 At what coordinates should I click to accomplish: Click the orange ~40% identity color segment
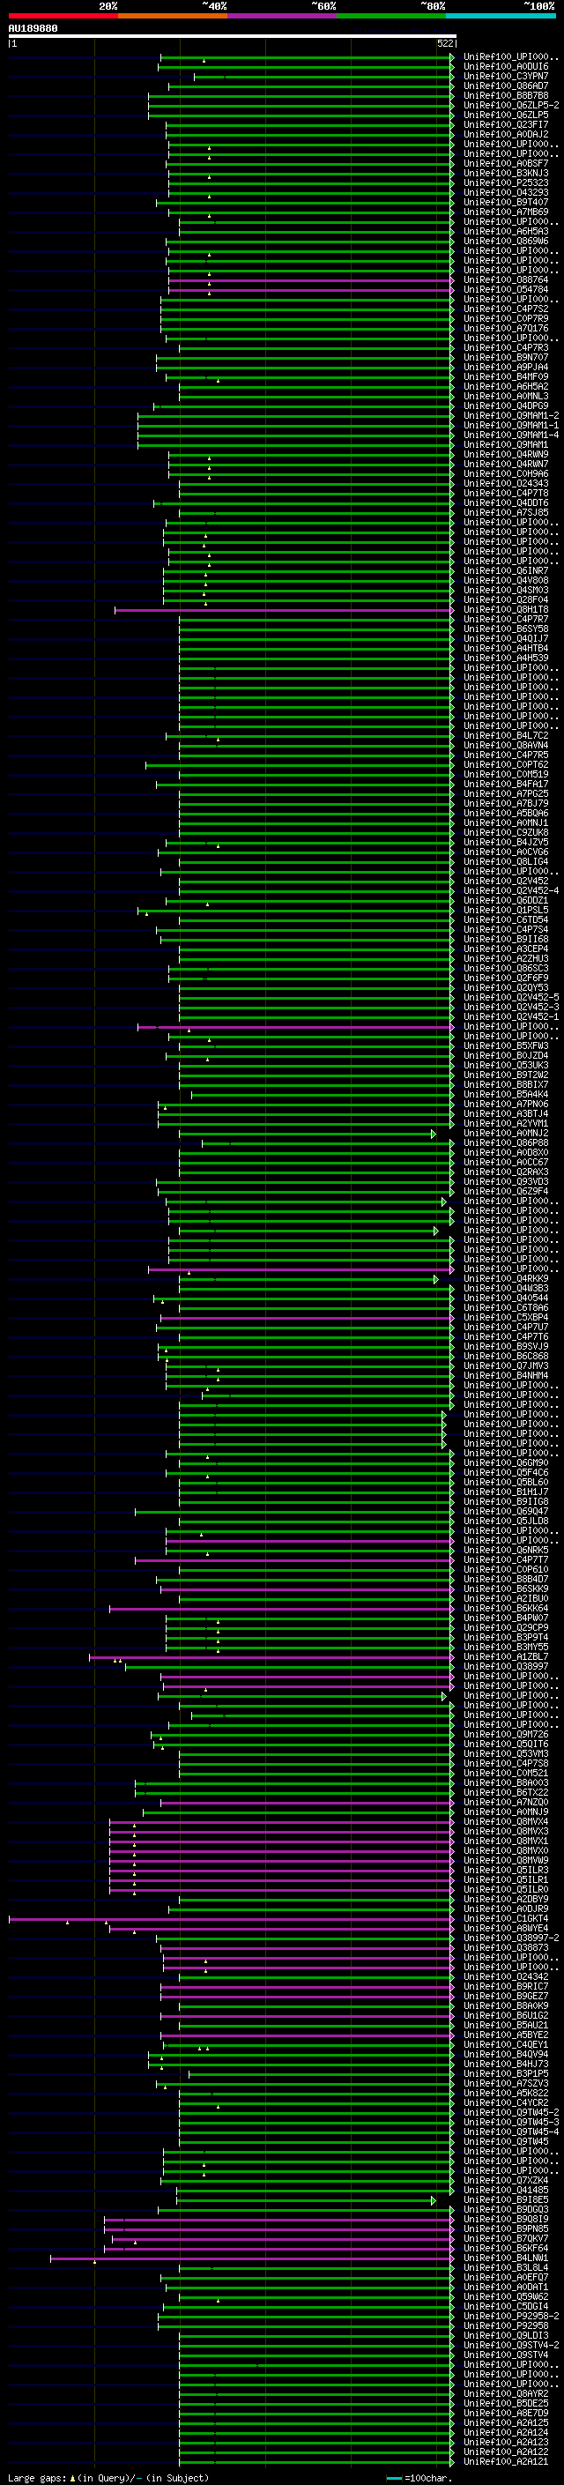173,16
